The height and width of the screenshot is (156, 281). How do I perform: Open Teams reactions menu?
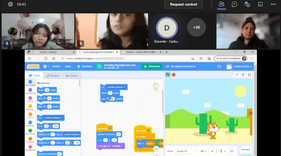(x=247, y=5)
